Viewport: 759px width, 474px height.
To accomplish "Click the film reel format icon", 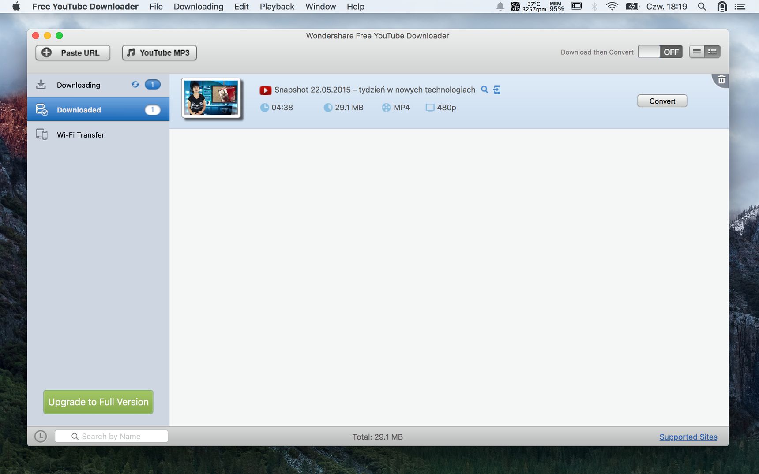I will [386, 107].
